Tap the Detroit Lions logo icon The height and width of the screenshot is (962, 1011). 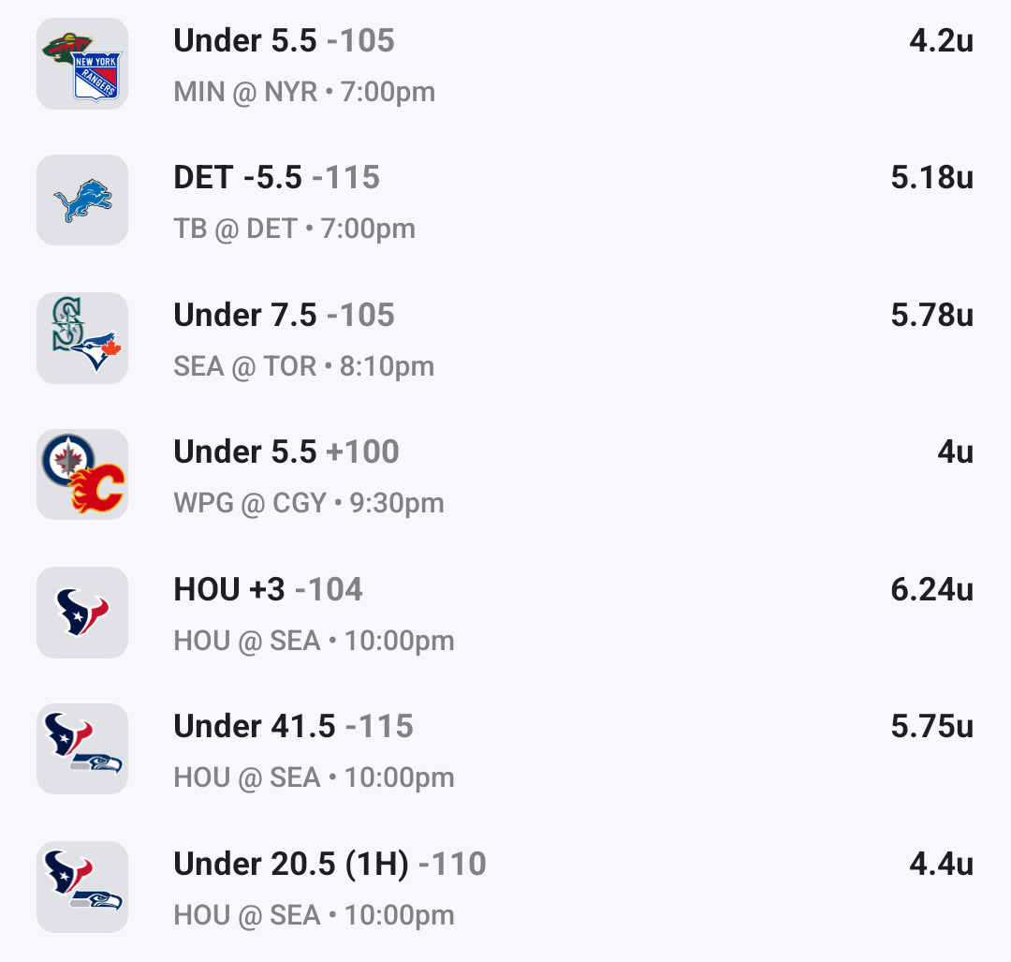[x=82, y=200]
